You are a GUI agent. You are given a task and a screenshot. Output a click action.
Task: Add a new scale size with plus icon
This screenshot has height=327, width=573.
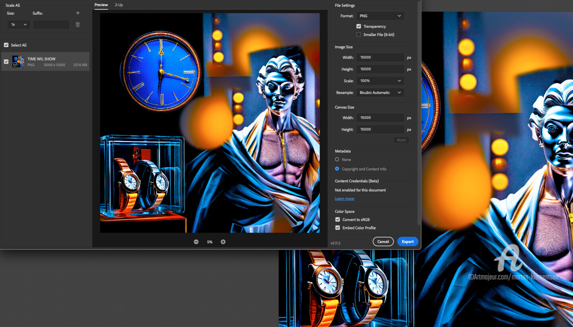(78, 13)
